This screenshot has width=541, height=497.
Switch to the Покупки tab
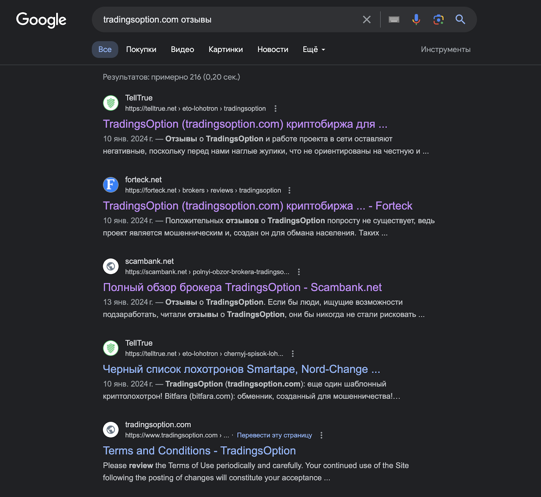click(x=141, y=49)
